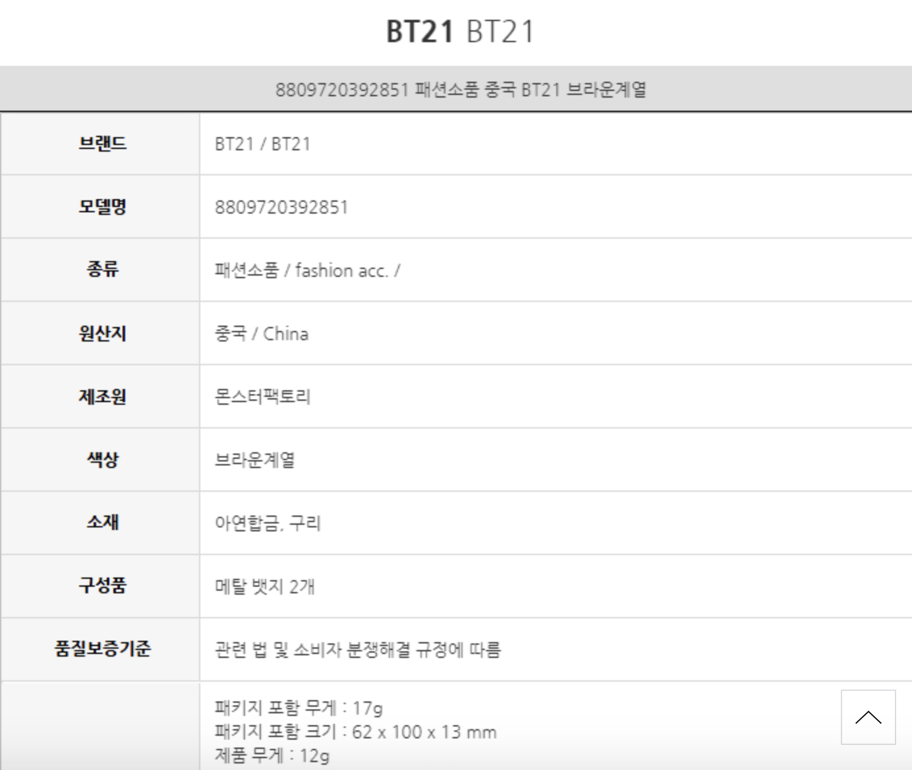The width and height of the screenshot is (912, 770).
Task: Select the 구성품 row label
Action: click(x=102, y=585)
